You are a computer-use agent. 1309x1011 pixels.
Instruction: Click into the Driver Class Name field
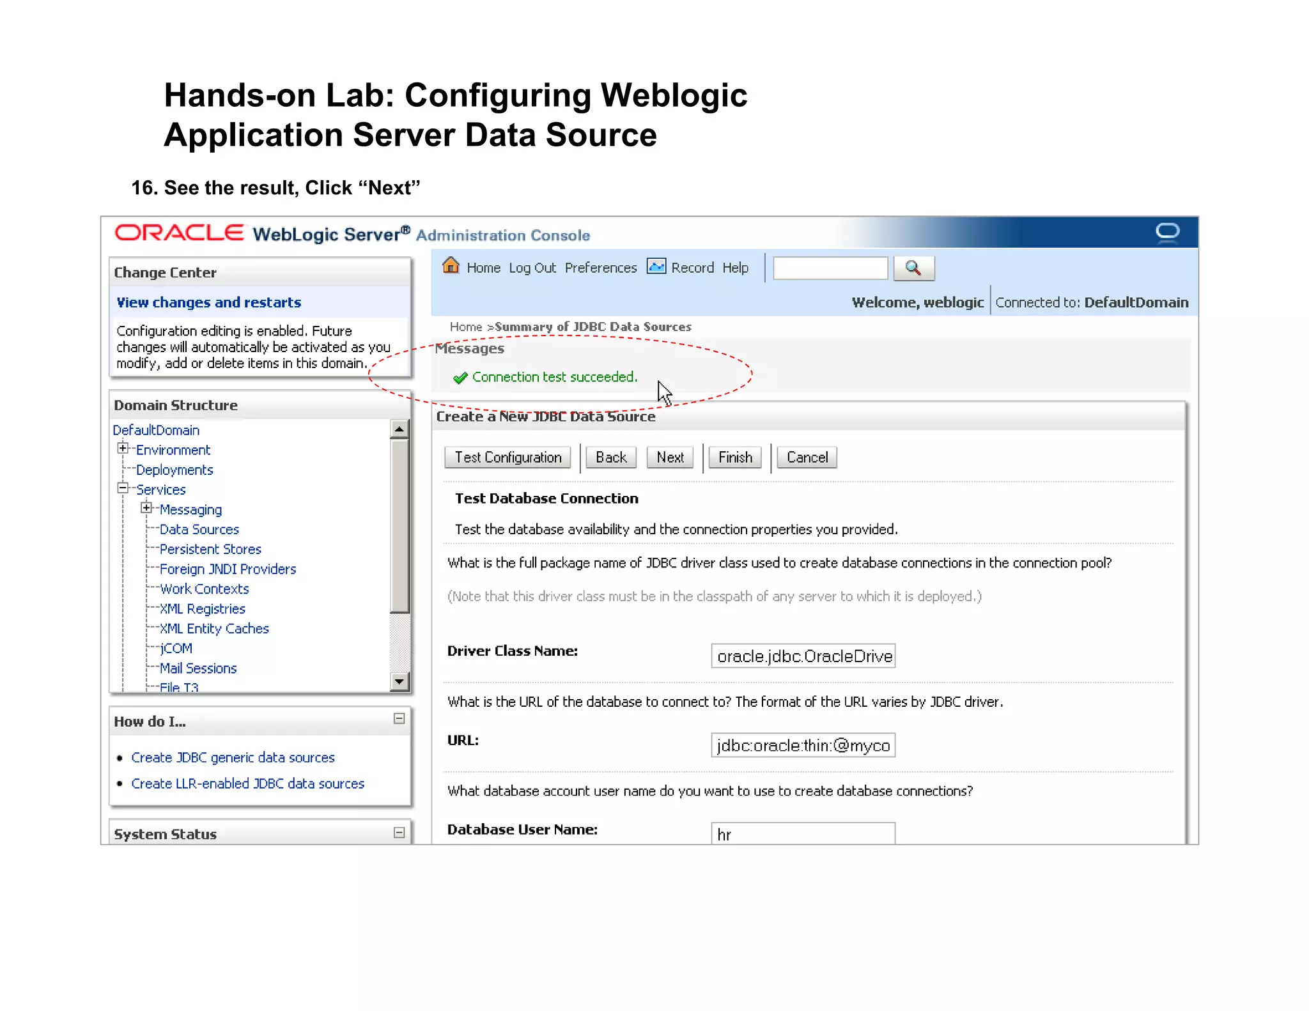pos(803,656)
